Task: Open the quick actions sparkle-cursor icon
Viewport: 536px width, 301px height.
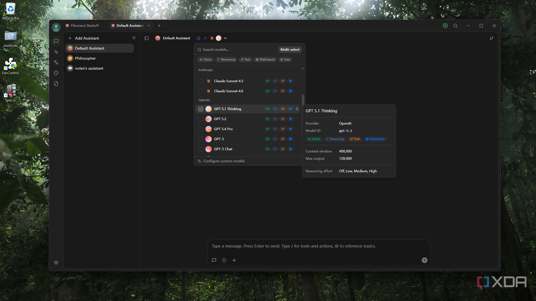Action: 56,52
